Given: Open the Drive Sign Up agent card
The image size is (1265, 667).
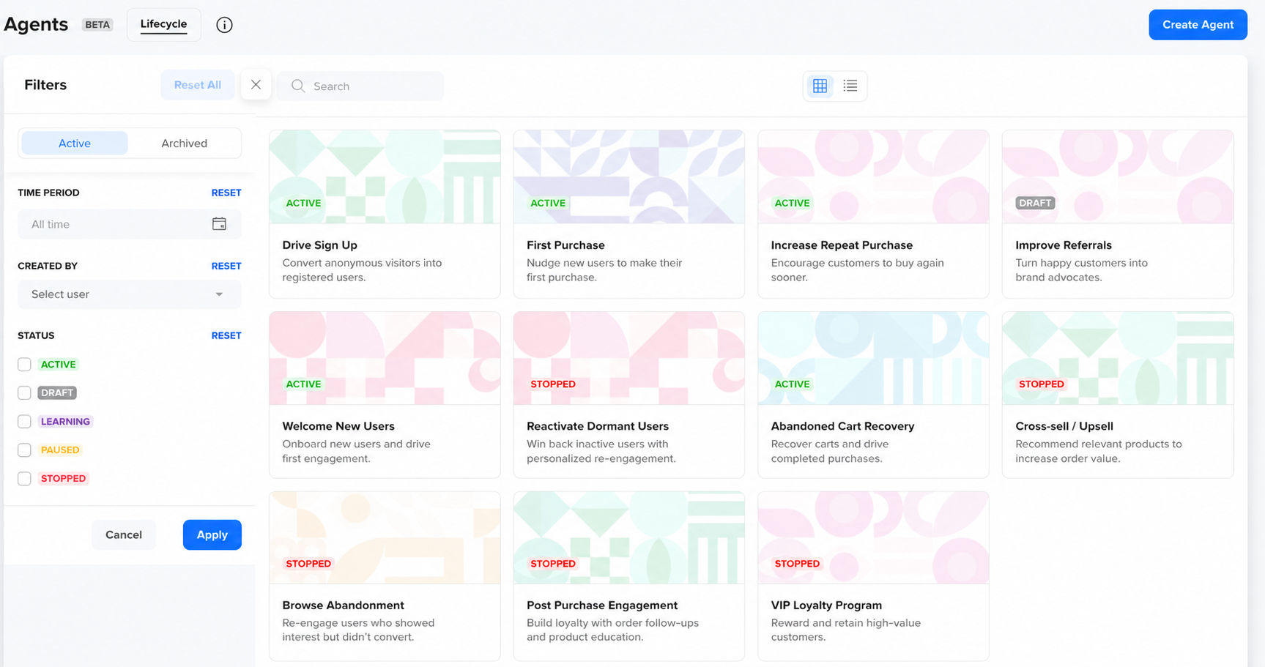Looking at the screenshot, I should click(385, 214).
